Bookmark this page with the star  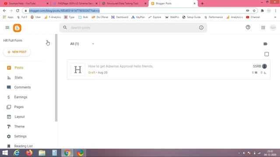coord(254,10)
